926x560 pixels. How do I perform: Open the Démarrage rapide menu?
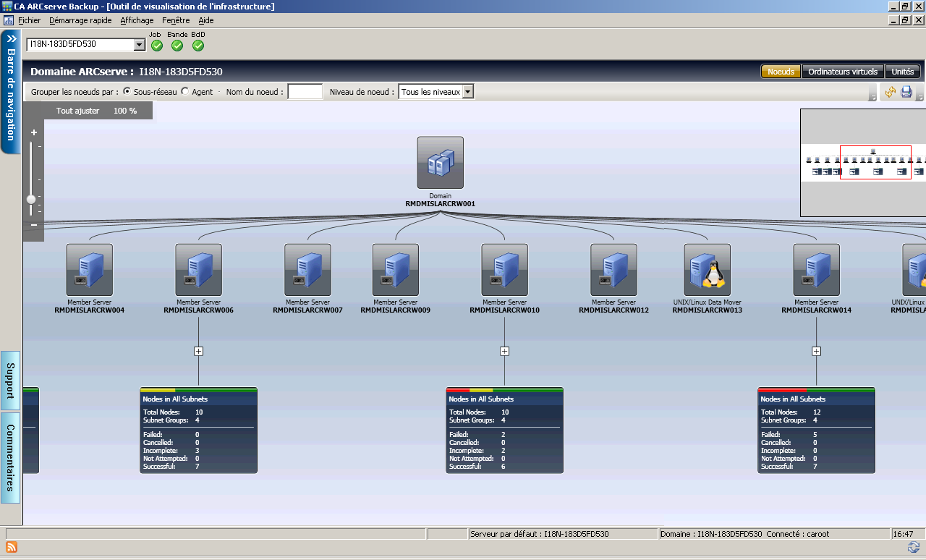coord(80,20)
